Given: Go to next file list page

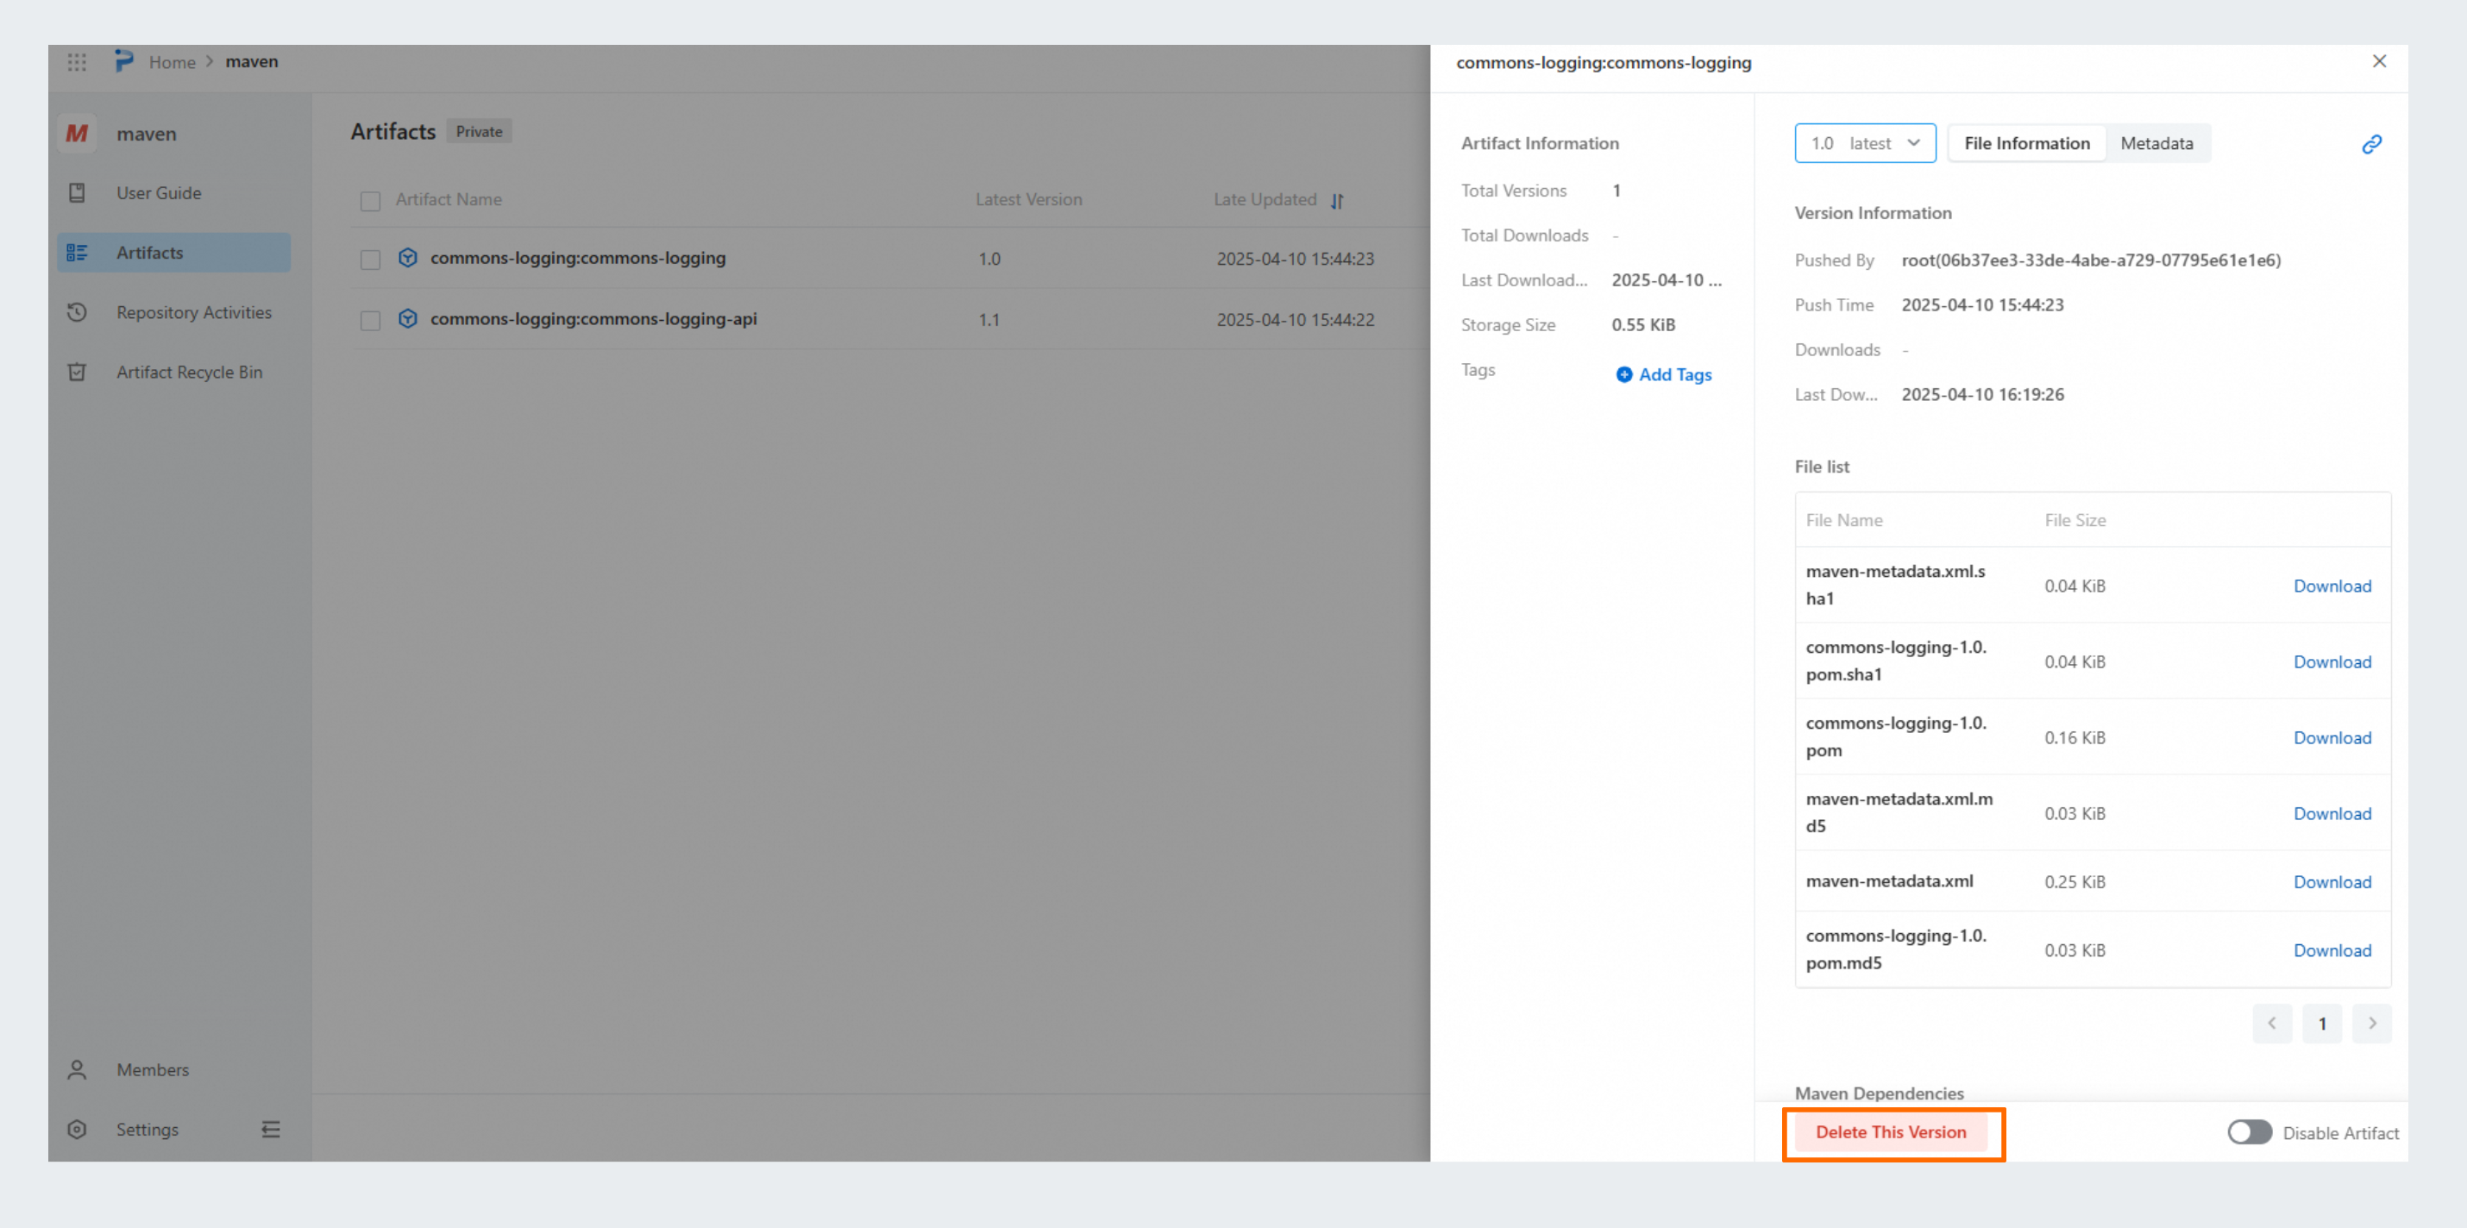Looking at the screenshot, I should click(x=2372, y=1023).
